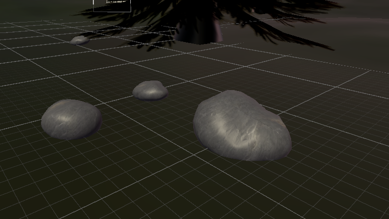This screenshot has height=219, width=389.
Task: Select the small rock between the two bigger rocks
Action: pyautogui.click(x=150, y=90)
